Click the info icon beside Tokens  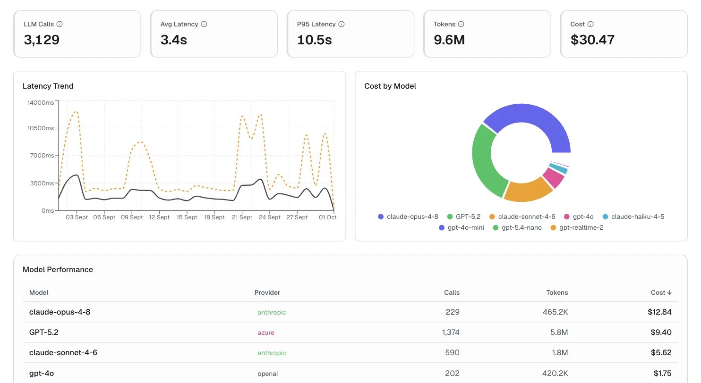click(x=461, y=24)
